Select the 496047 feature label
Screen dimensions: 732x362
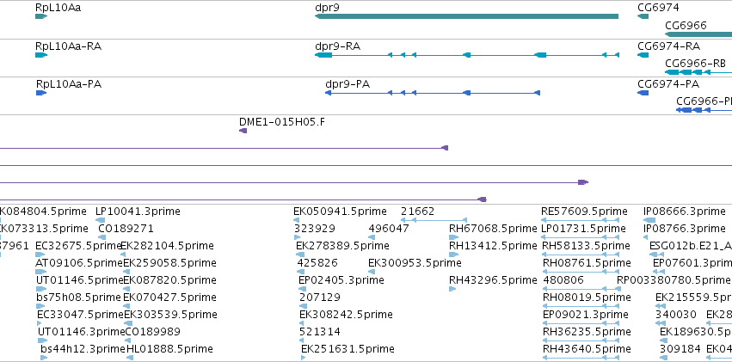coord(389,229)
